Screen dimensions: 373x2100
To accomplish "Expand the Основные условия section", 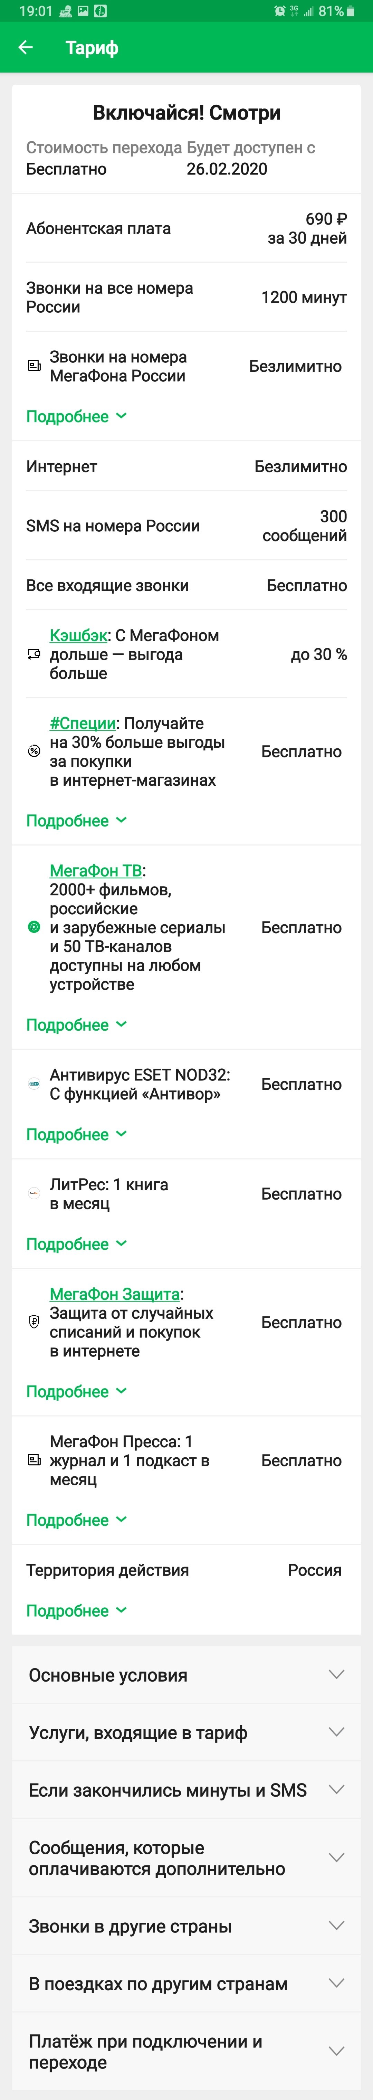I will tap(186, 1675).
